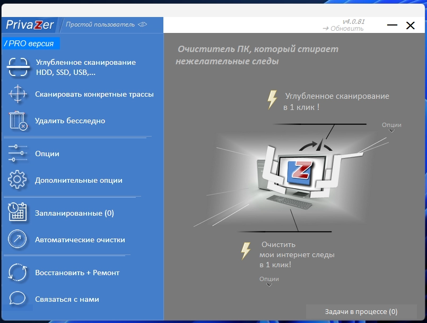Viewport: 427px width, 323px height.
Task: Click the sliders icon beside Опции
Action: pos(18,154)
